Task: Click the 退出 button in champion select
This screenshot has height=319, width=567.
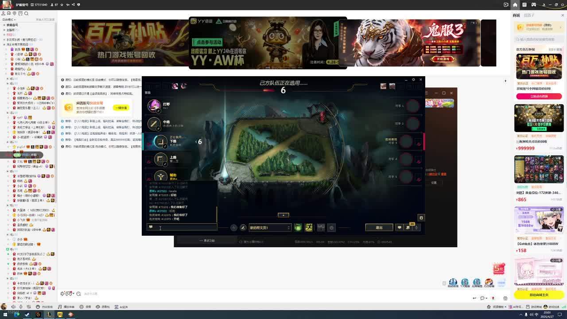Action: 379,227
